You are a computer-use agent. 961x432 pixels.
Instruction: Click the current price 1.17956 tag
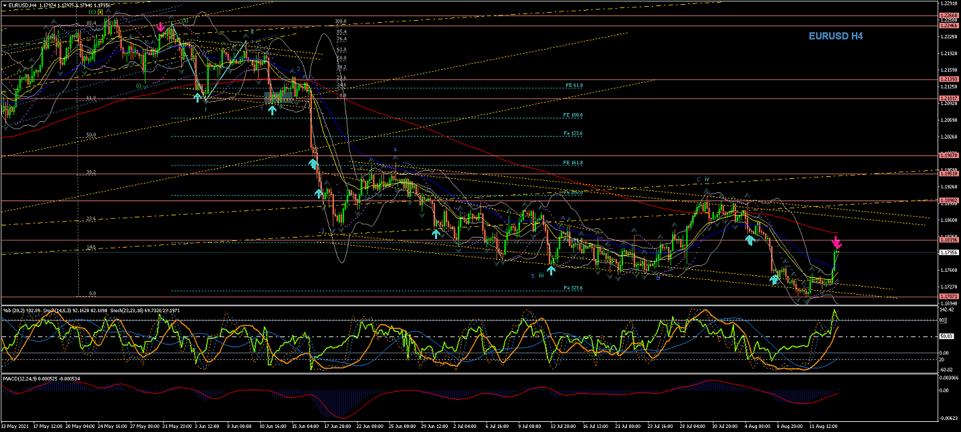click(x=949, y=252)
